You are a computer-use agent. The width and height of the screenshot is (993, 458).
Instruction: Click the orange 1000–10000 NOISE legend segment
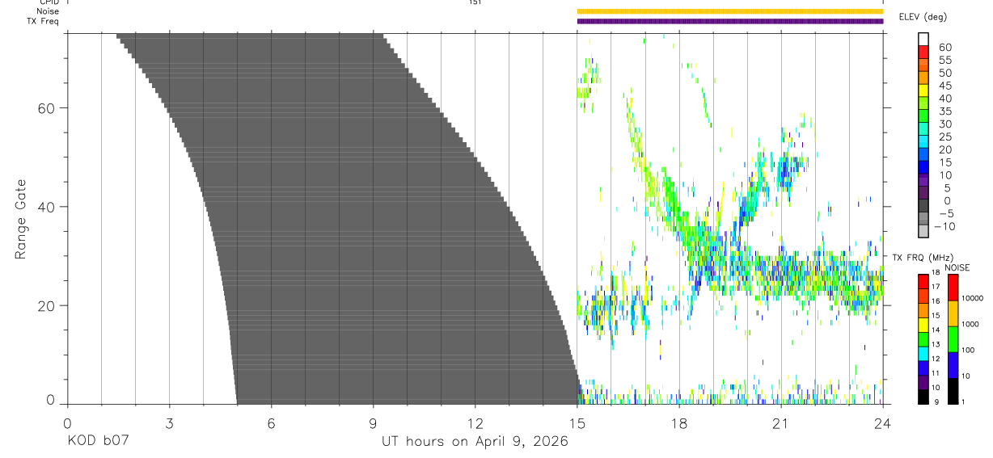coord(953,313)
